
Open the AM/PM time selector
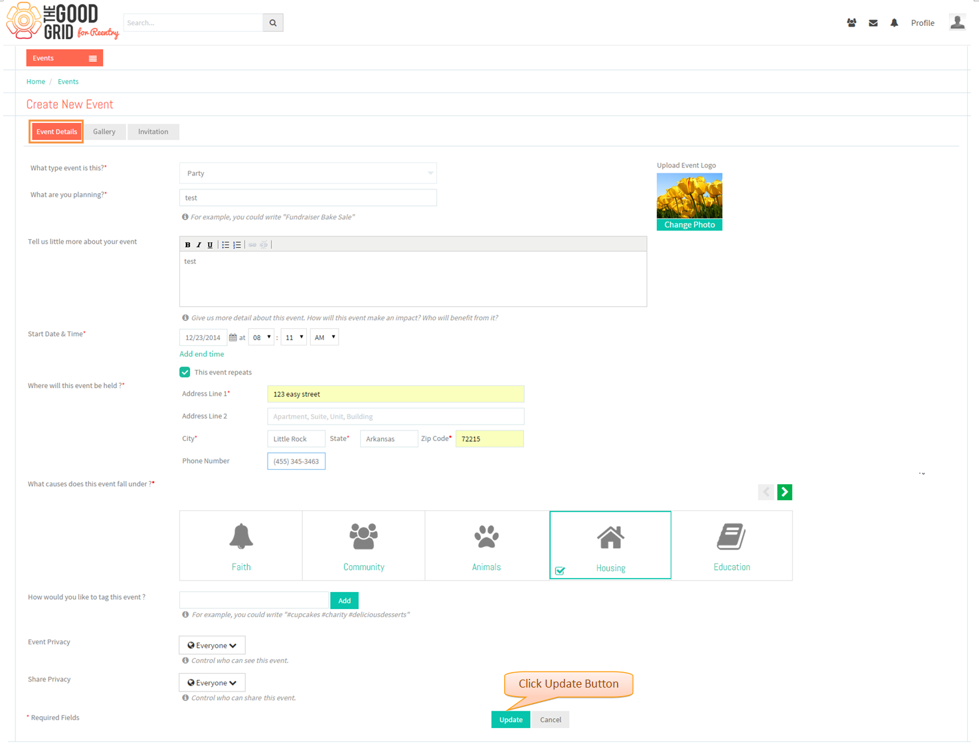(324, 337)
